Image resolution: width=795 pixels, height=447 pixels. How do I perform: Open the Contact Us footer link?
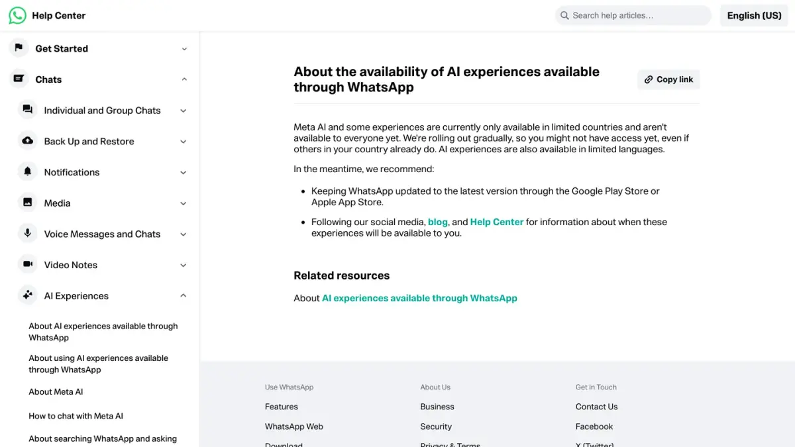[x=596, y=407]
